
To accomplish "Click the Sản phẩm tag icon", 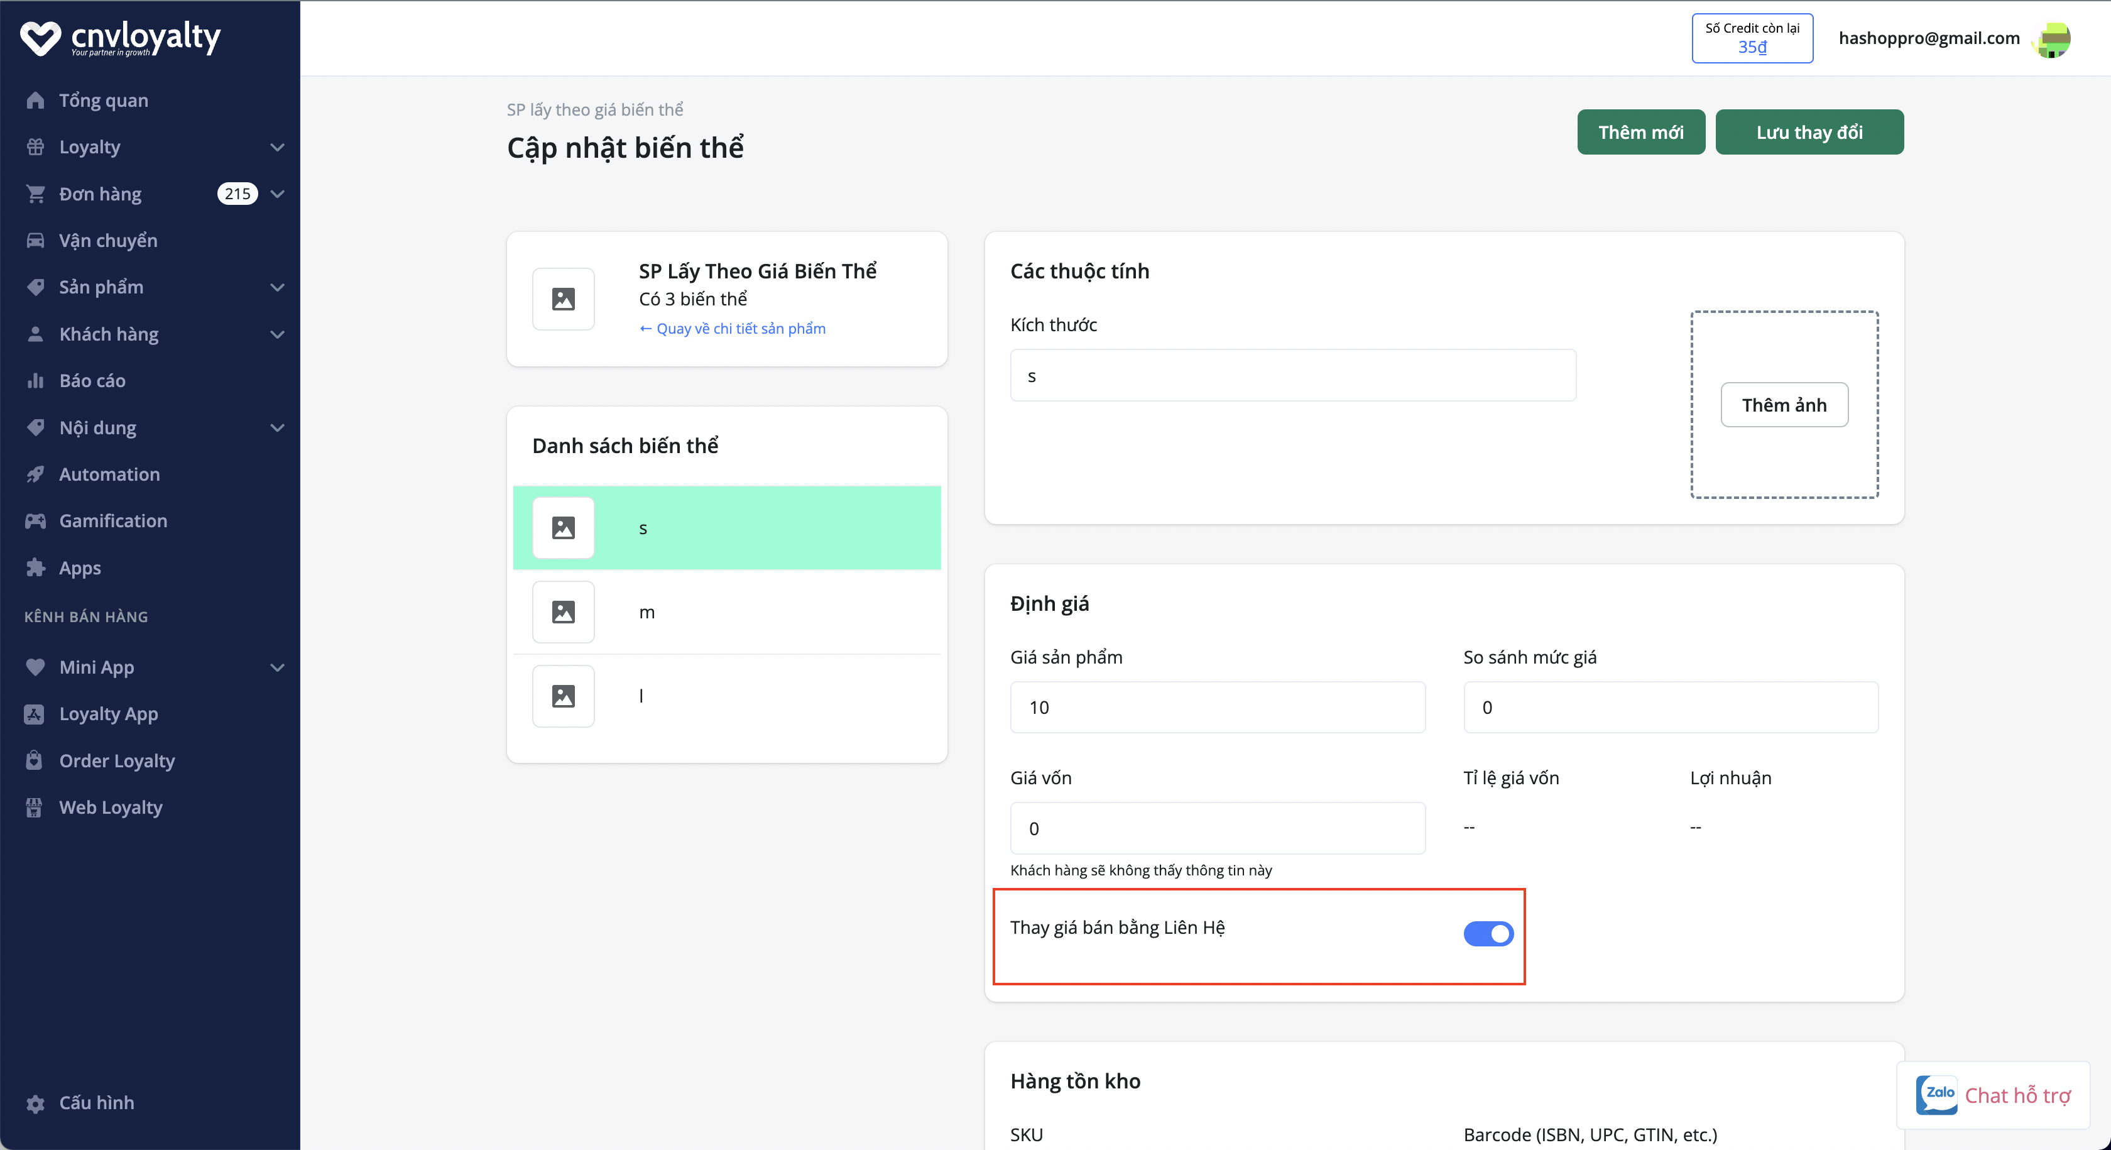I will coord(35,287).
